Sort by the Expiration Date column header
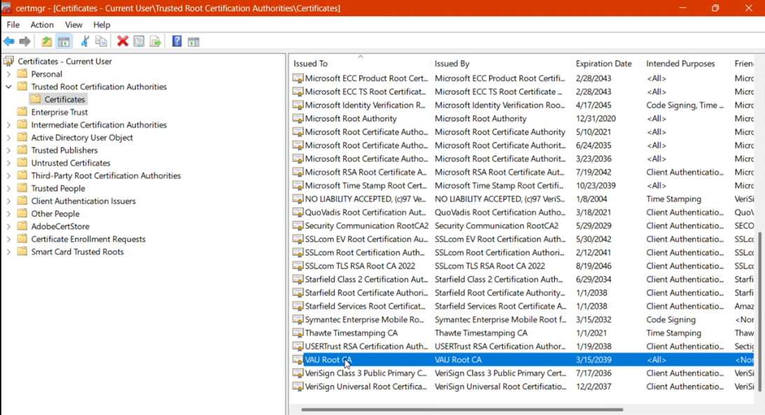This screenshot has height=415, width=765. [x=604, y=63]
